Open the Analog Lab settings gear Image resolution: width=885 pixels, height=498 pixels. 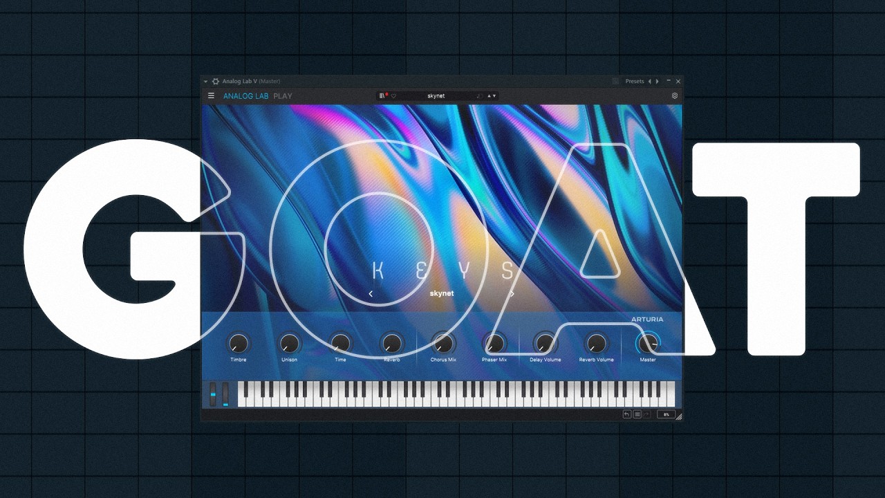point(675,96)
